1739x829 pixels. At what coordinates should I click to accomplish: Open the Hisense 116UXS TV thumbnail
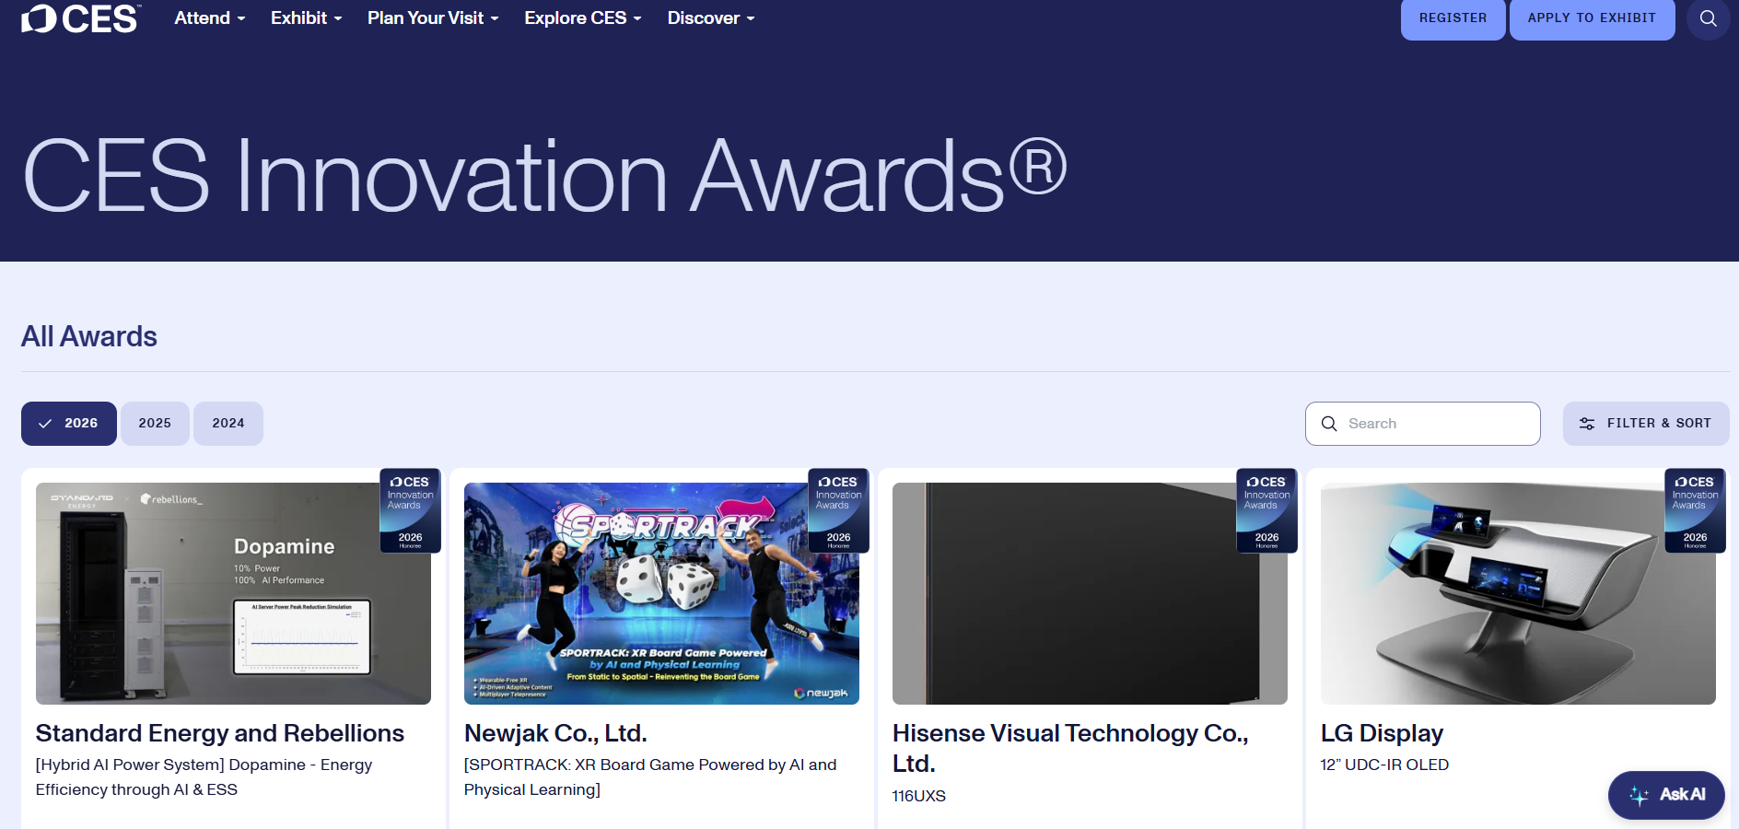point(1090,593)
